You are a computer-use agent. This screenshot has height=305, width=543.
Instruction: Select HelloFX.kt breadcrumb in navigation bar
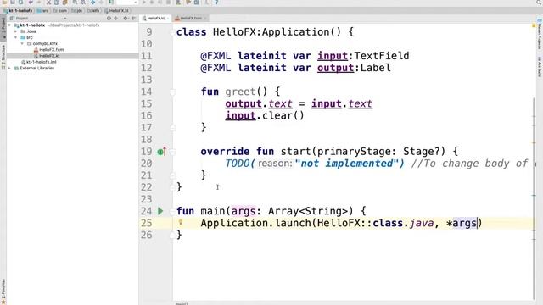(x=117, y=11)
